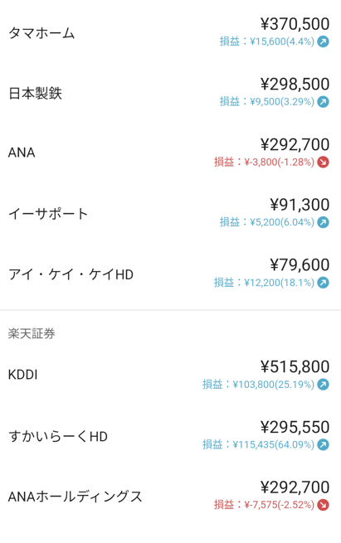
Task: Click the red down arrow for ANAホールディングス
Action: [323, 505]
